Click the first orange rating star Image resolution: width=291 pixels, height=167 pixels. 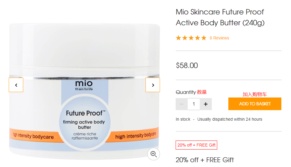point(179,38)
